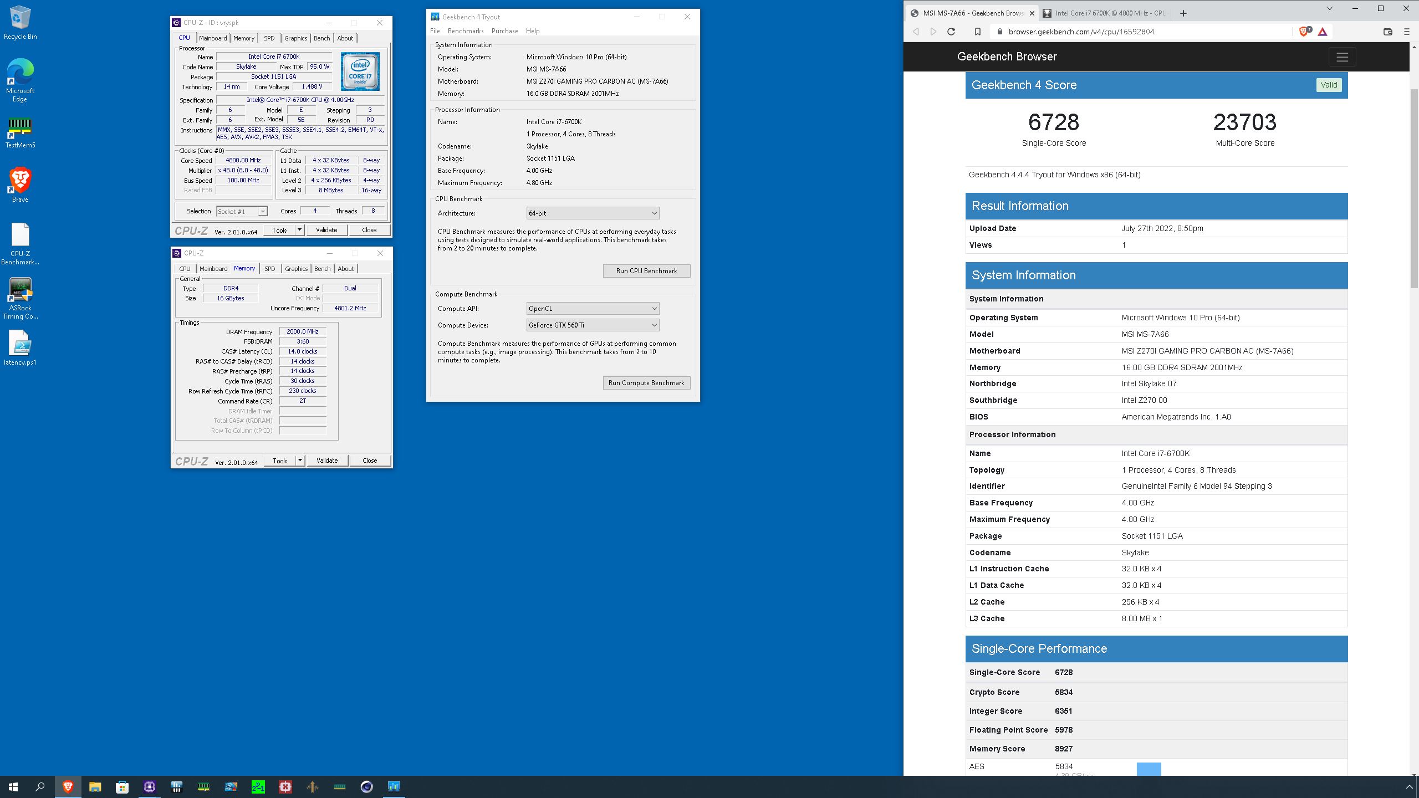
Task: Open taskbar search magnifier
Action: coord(40,786)
